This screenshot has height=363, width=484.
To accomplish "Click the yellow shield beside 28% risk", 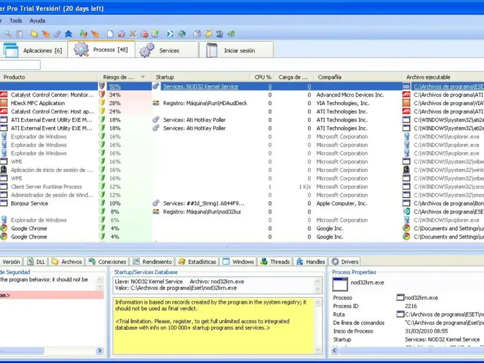I will [102, 103].
